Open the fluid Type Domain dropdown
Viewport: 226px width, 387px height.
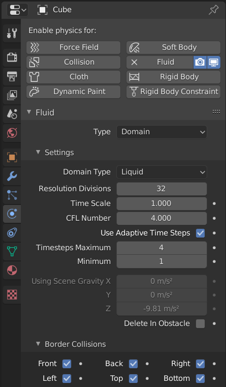click(162, 132)
